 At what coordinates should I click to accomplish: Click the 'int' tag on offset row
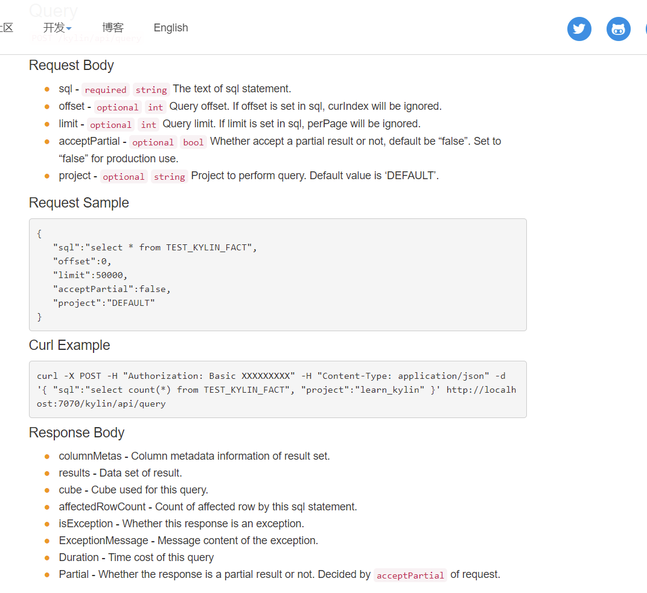(156, 107)
